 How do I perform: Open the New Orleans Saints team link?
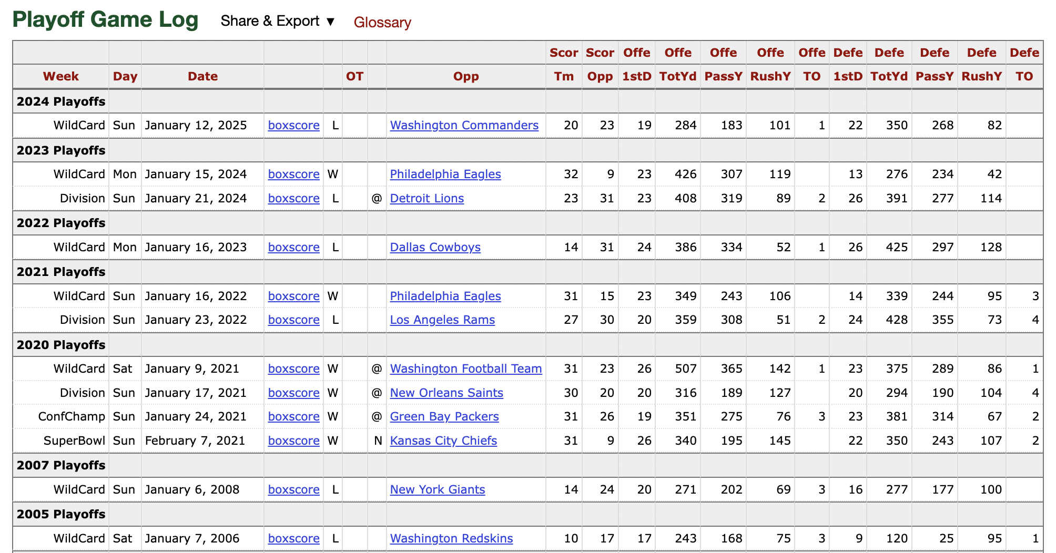pyautogui.click(x=446, y=393)
